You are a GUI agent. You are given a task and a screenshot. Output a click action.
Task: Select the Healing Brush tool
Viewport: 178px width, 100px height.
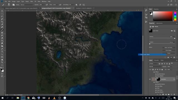click(2, 27)
